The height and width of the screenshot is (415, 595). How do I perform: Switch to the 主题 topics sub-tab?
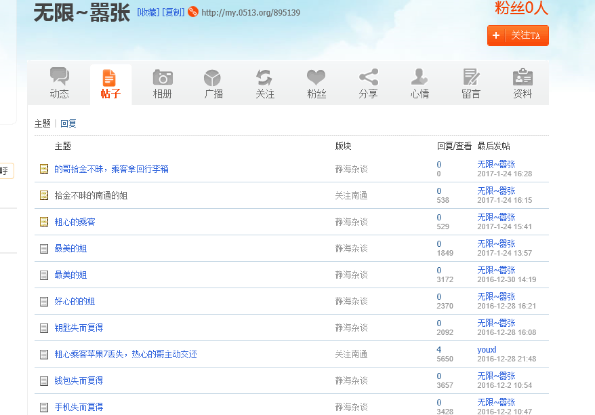click(43, 123)
